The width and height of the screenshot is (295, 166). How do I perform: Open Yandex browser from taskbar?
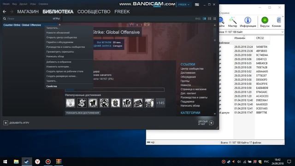(x=37, y=162)
